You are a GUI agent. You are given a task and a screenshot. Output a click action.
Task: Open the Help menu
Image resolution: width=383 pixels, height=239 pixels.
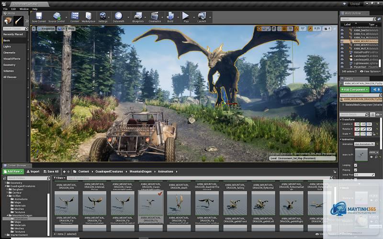(x=35, y=9)
